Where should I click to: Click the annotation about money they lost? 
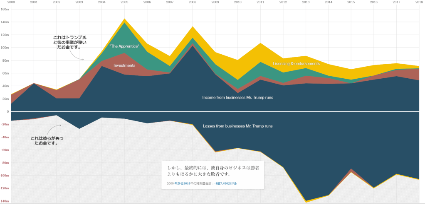coord(47,141)
